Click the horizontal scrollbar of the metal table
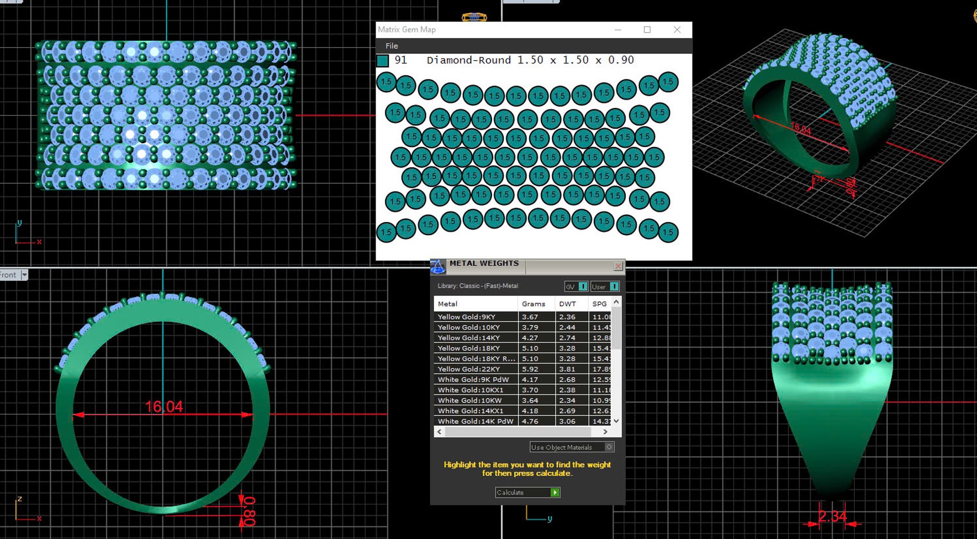The image size is (977, 539). tap(518, 432)
